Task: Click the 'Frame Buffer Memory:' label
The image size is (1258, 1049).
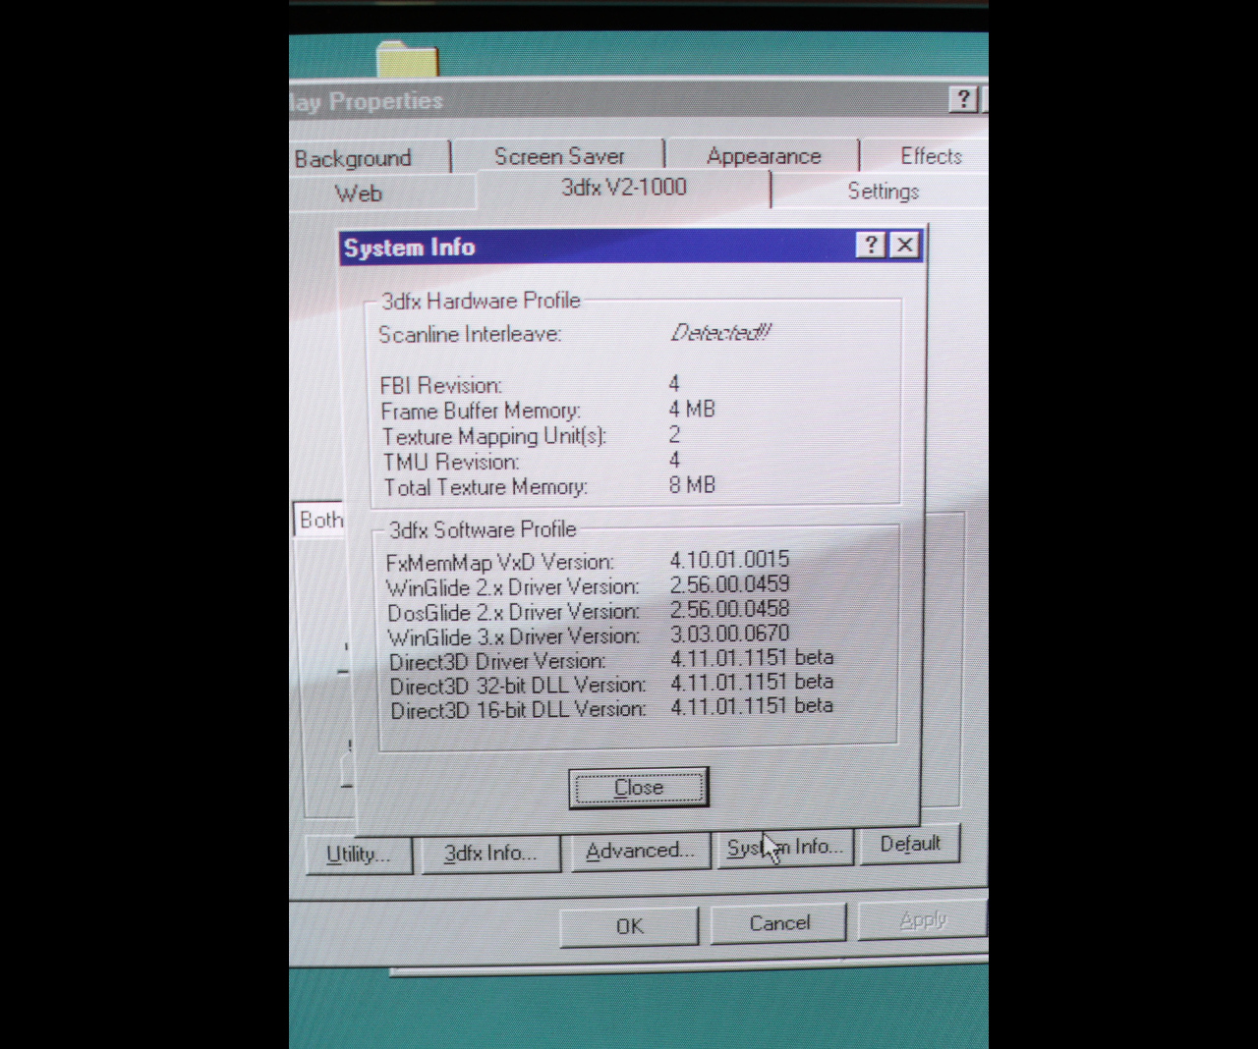Action: (x=481, y=412)
